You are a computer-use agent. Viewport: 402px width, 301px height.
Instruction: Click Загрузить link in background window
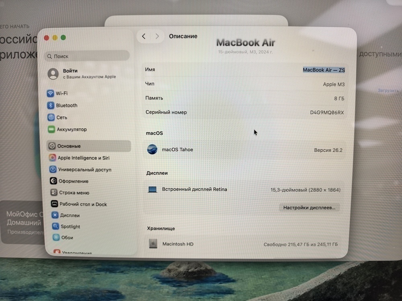click(388, 91)
